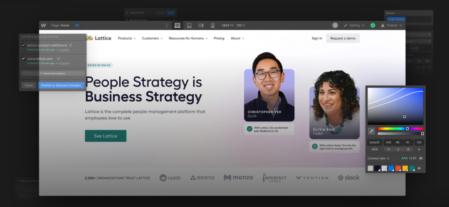
Task: Click the Webflow W logo icon
Action: pos(44,25)
